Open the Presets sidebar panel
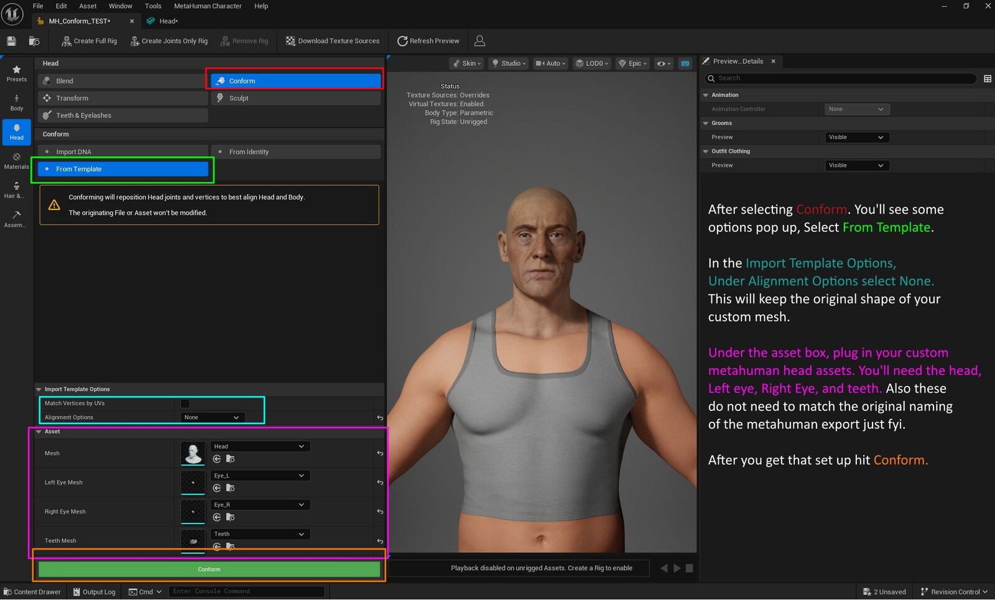Screen dimensions: 995x600 click(17, 73)
